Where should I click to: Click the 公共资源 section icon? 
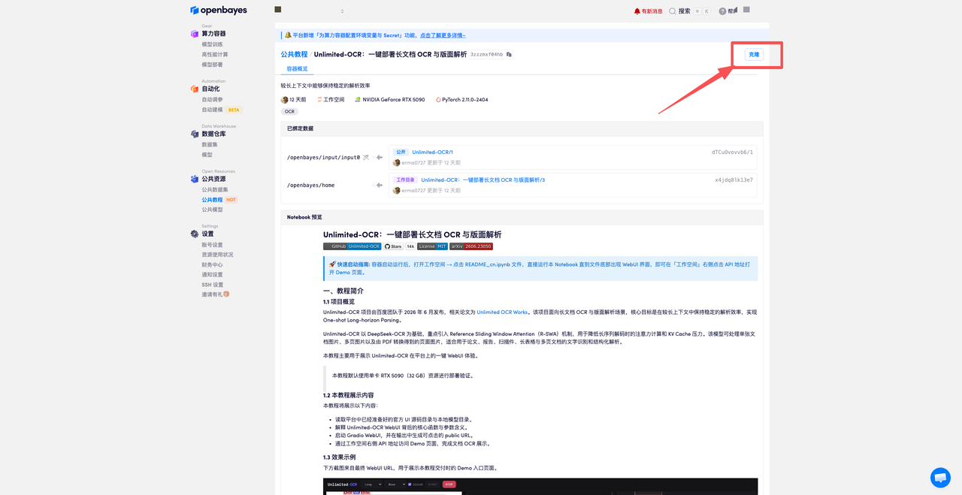(x=195, y=179)
